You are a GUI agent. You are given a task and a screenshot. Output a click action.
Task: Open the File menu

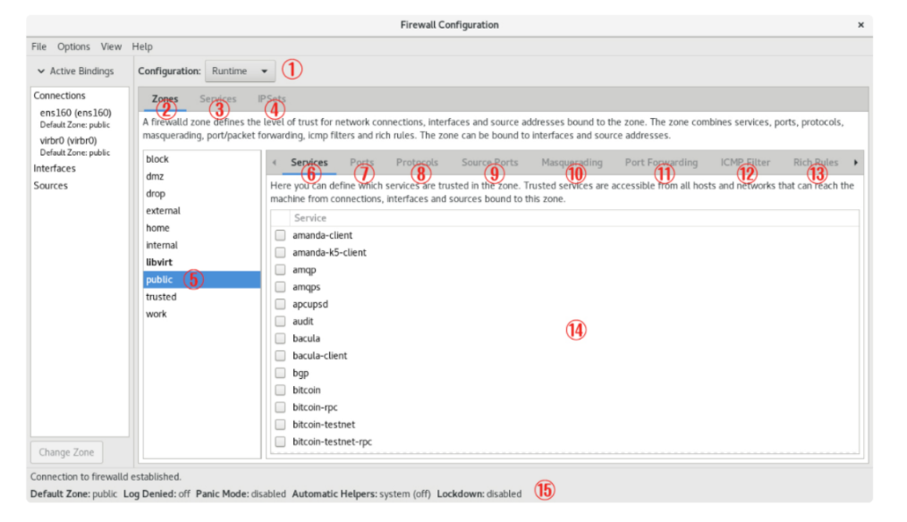click(38, 46)
